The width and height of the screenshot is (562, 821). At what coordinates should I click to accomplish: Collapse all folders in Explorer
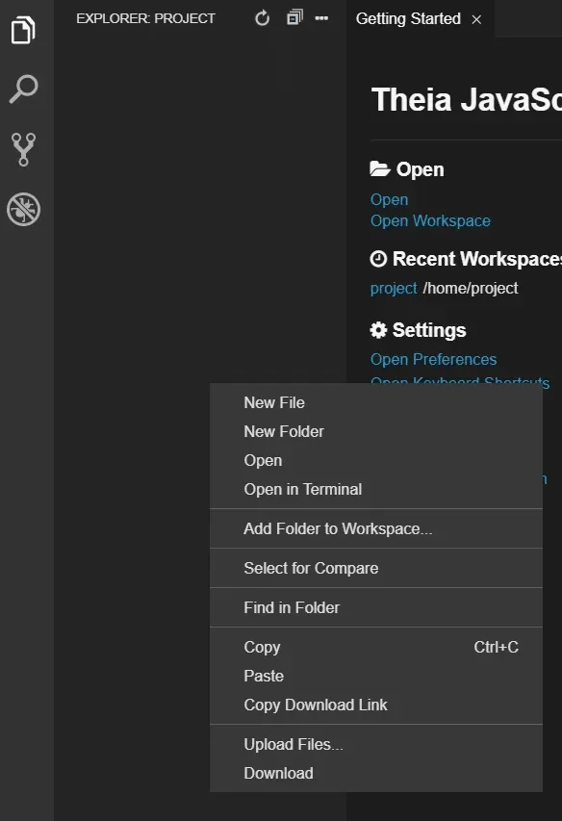[x=294, y=17]
